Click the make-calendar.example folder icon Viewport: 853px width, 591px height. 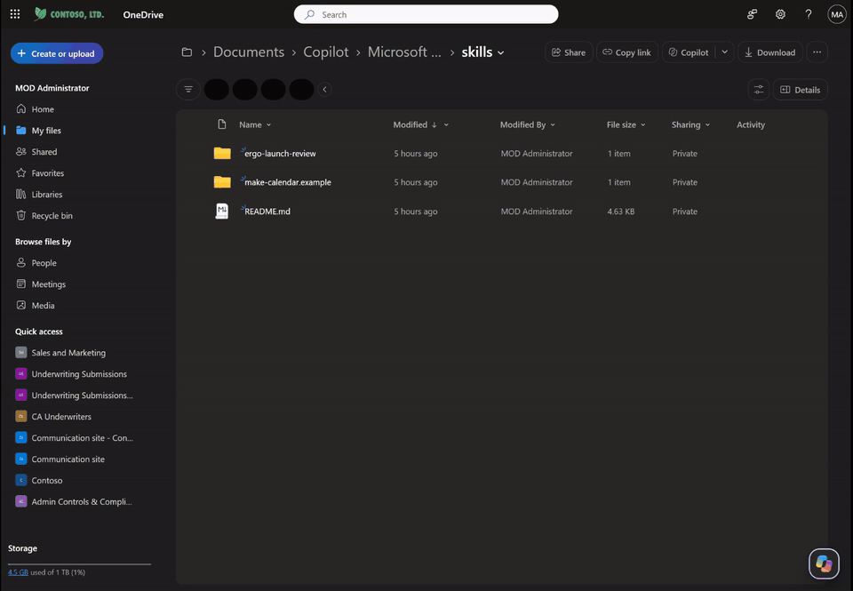point(222,182)
